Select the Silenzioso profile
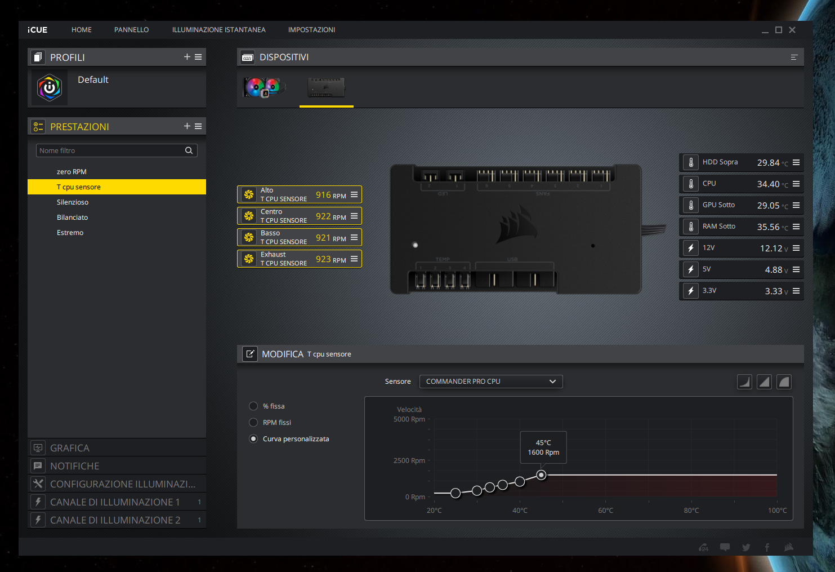This screenshot has height=572, width=835. tap(117, 202)
